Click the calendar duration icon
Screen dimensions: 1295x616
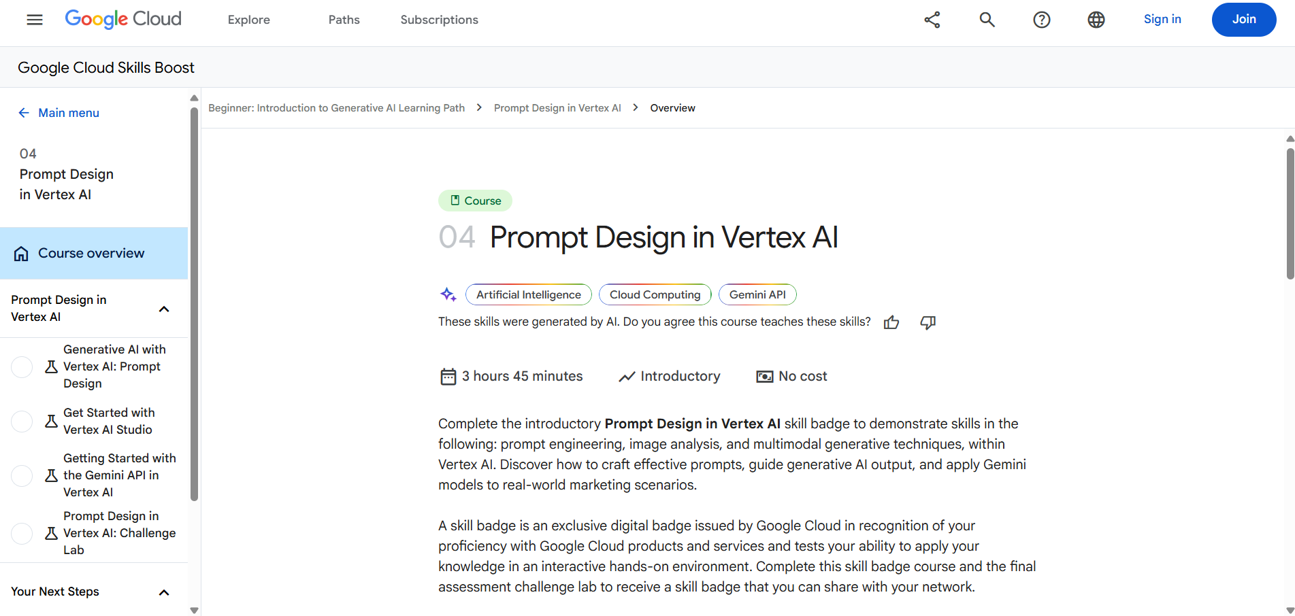tap(448, 376)
